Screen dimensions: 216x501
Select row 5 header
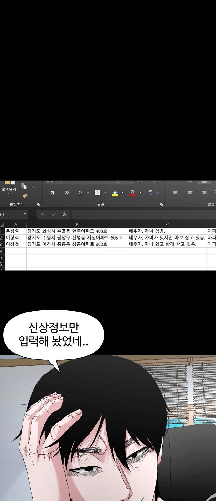pos(2,257)
